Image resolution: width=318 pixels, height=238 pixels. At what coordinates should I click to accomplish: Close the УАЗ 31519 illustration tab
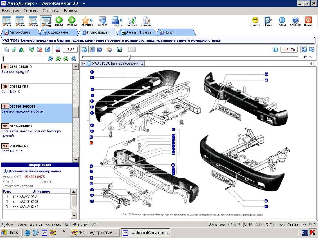(84, 63)
